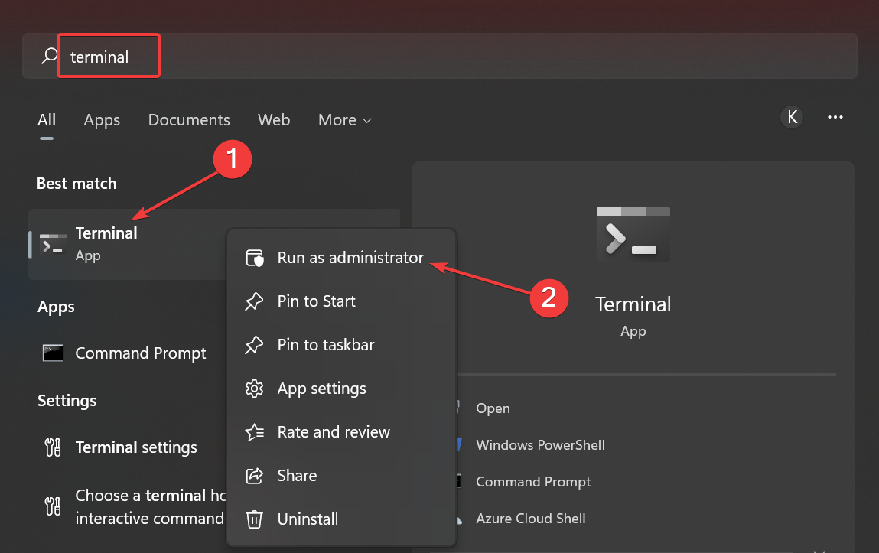Click Open in the Terminal preview pane
This screenshot has height=553, width=879.
(x=493, y=408)
